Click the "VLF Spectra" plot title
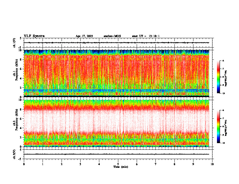 (34, 36)
